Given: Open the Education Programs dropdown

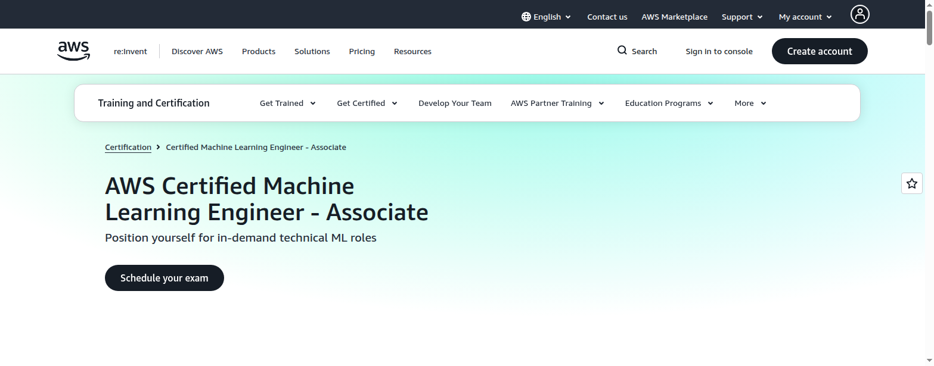Looking at the screenshot, I should (669, 103).
